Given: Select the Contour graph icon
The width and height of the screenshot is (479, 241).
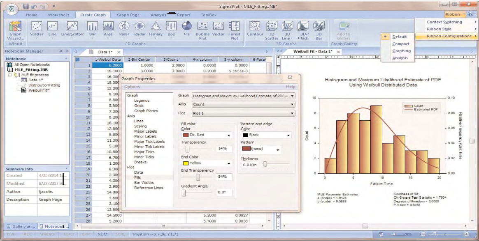Looking at the screenshot, I should (x=255, y=28).
